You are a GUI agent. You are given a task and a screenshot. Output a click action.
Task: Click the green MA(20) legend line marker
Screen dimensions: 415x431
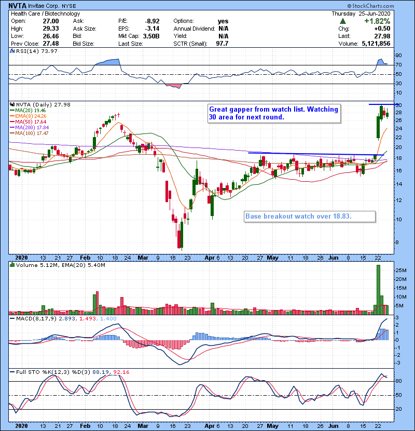tap(12, 110)
